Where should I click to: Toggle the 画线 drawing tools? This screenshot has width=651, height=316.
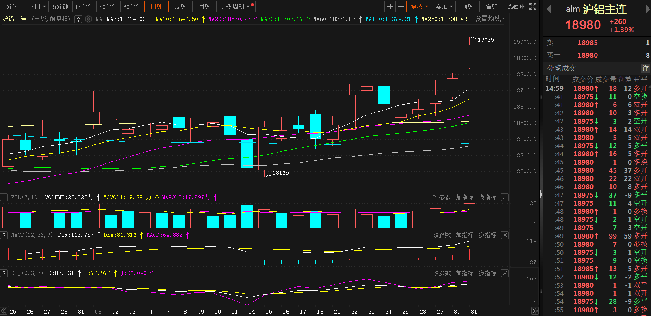467,6
